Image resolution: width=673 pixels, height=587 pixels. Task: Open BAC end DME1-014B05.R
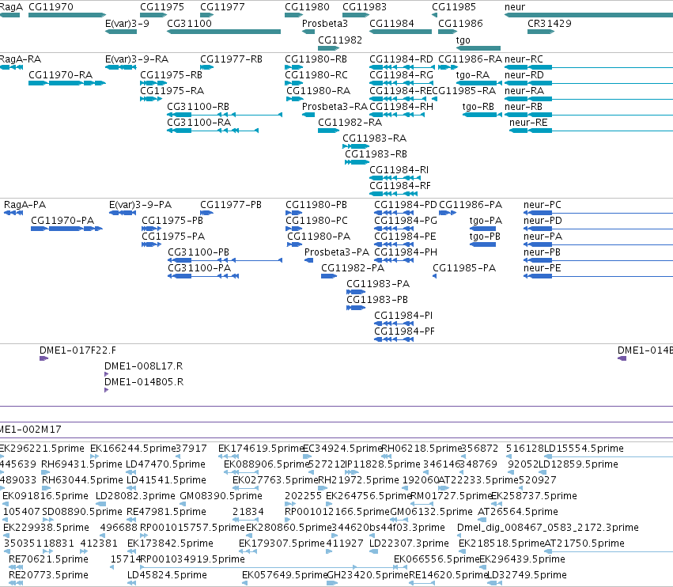click(x=144, y=382)
